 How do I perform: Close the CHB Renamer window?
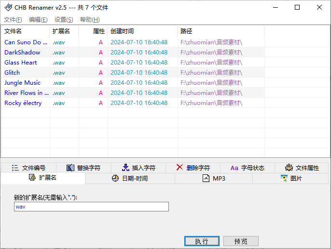(x=319, y=7)
